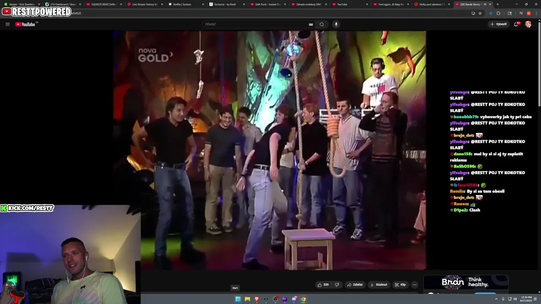The height and width of the screenshot is (304, 541).
Task: Open the YouTube hamburger guide menu
Action: pos(8,24)
